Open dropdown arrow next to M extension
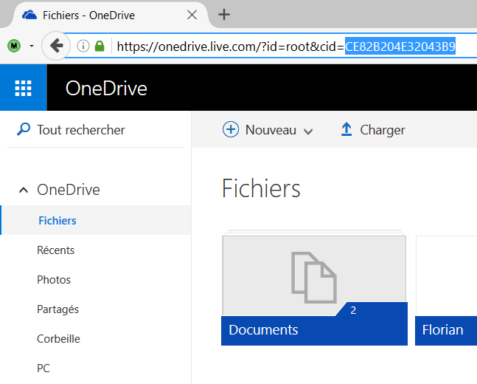 pyautogui.click(x=32, y=47)
